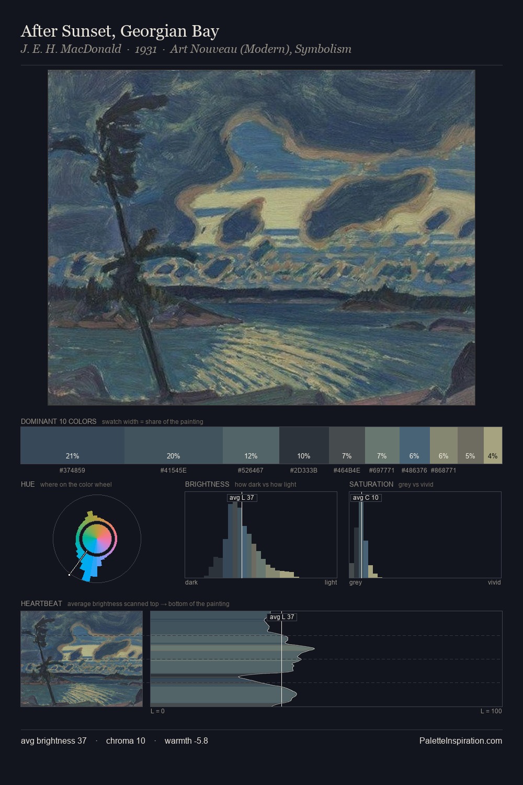Choose the 10% dark swatch
523x785 pixels.
pos(304,445)
